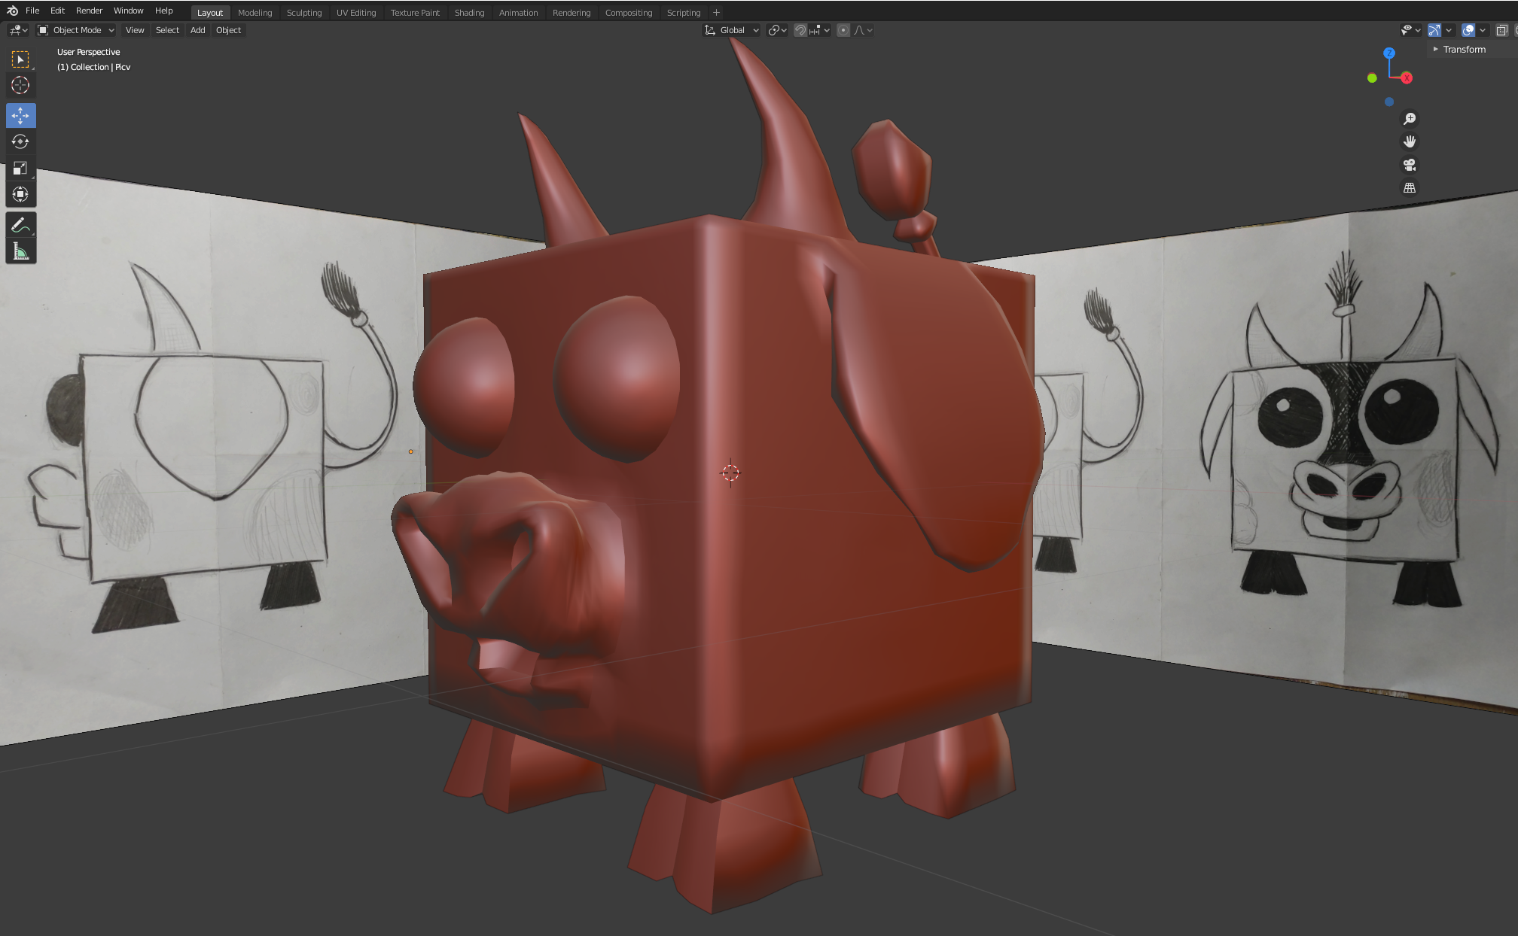Select the Annotate pencil tool

(20, 225)
